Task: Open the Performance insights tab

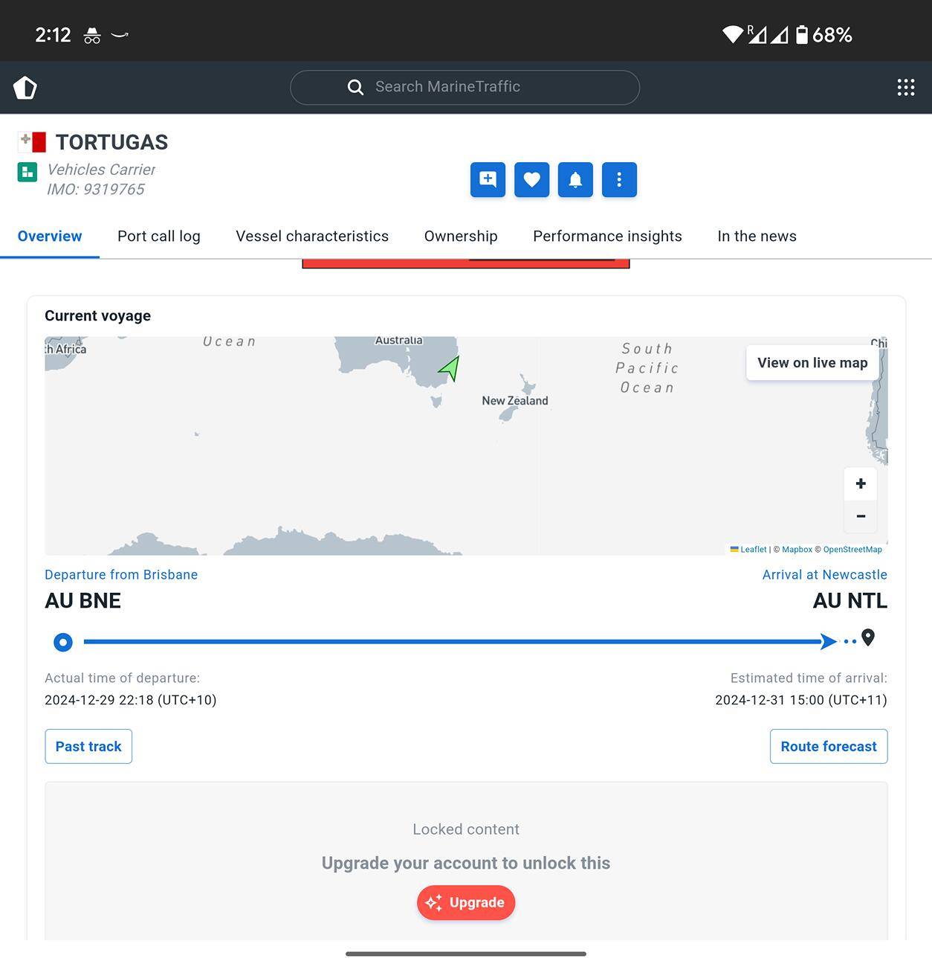Action: (x=607, y=236)
